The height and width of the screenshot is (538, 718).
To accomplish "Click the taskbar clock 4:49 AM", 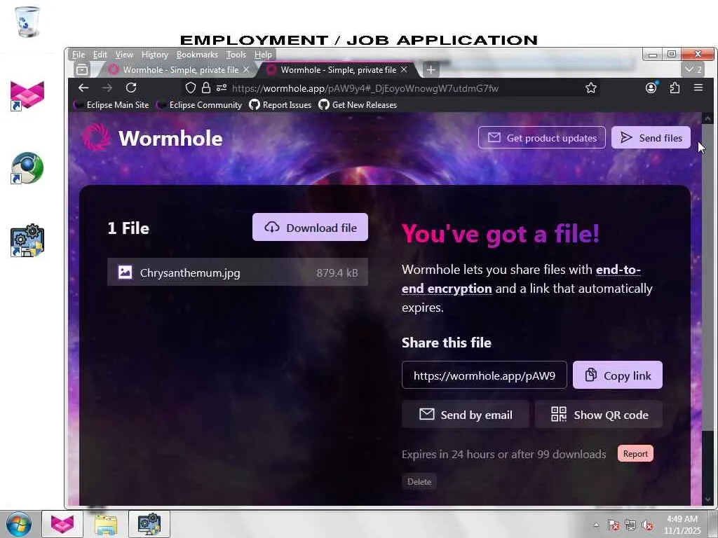I will tap(682, 519).
